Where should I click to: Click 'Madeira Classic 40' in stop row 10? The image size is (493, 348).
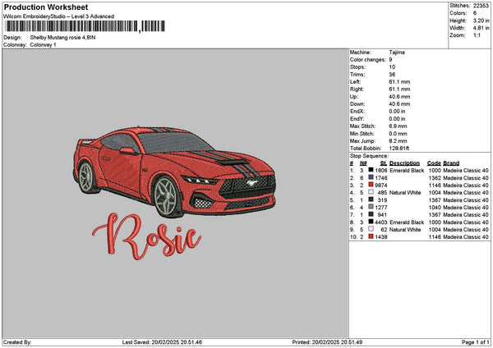[x=466, y=237]
